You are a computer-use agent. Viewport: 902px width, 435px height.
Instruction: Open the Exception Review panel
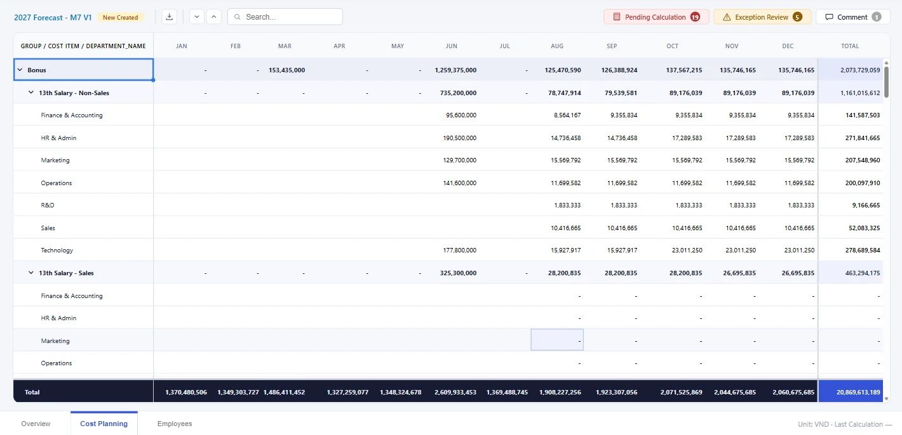[762, 17]
